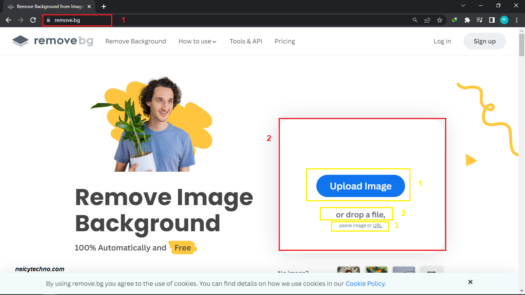Image resolution: width=525 pixels, height=295 pixels.
Task: Open the Internet Download Manager extension
Action: coord(455,20)
